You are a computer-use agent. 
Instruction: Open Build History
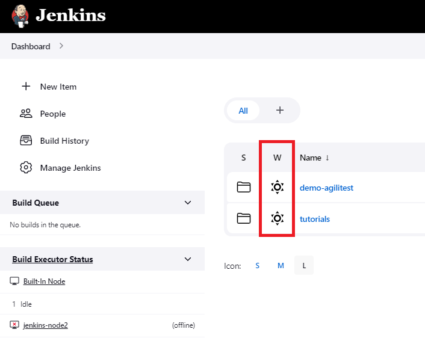(64, 141)
